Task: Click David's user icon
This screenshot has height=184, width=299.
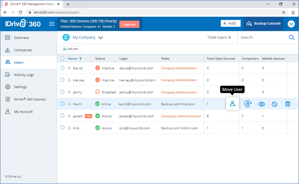Action: tap(69, 68)
